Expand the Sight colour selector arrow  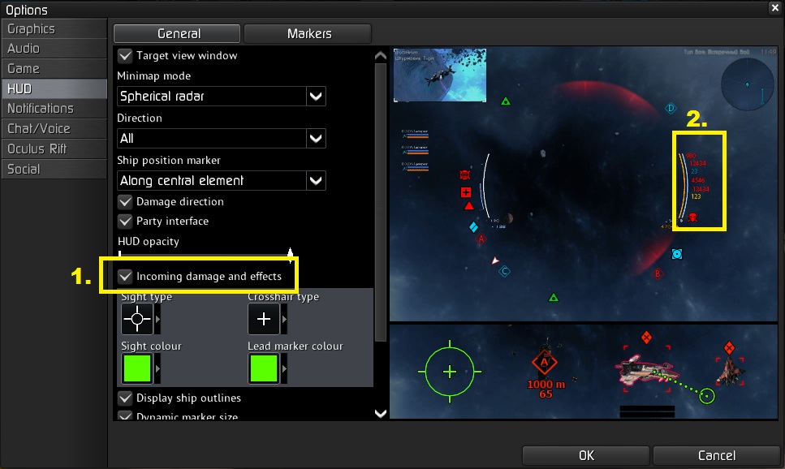point(157,368)
